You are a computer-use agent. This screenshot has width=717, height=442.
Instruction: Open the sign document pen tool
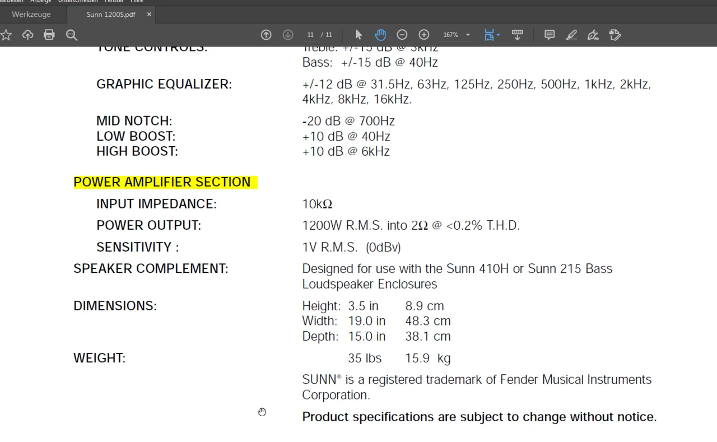coord(593,35)
